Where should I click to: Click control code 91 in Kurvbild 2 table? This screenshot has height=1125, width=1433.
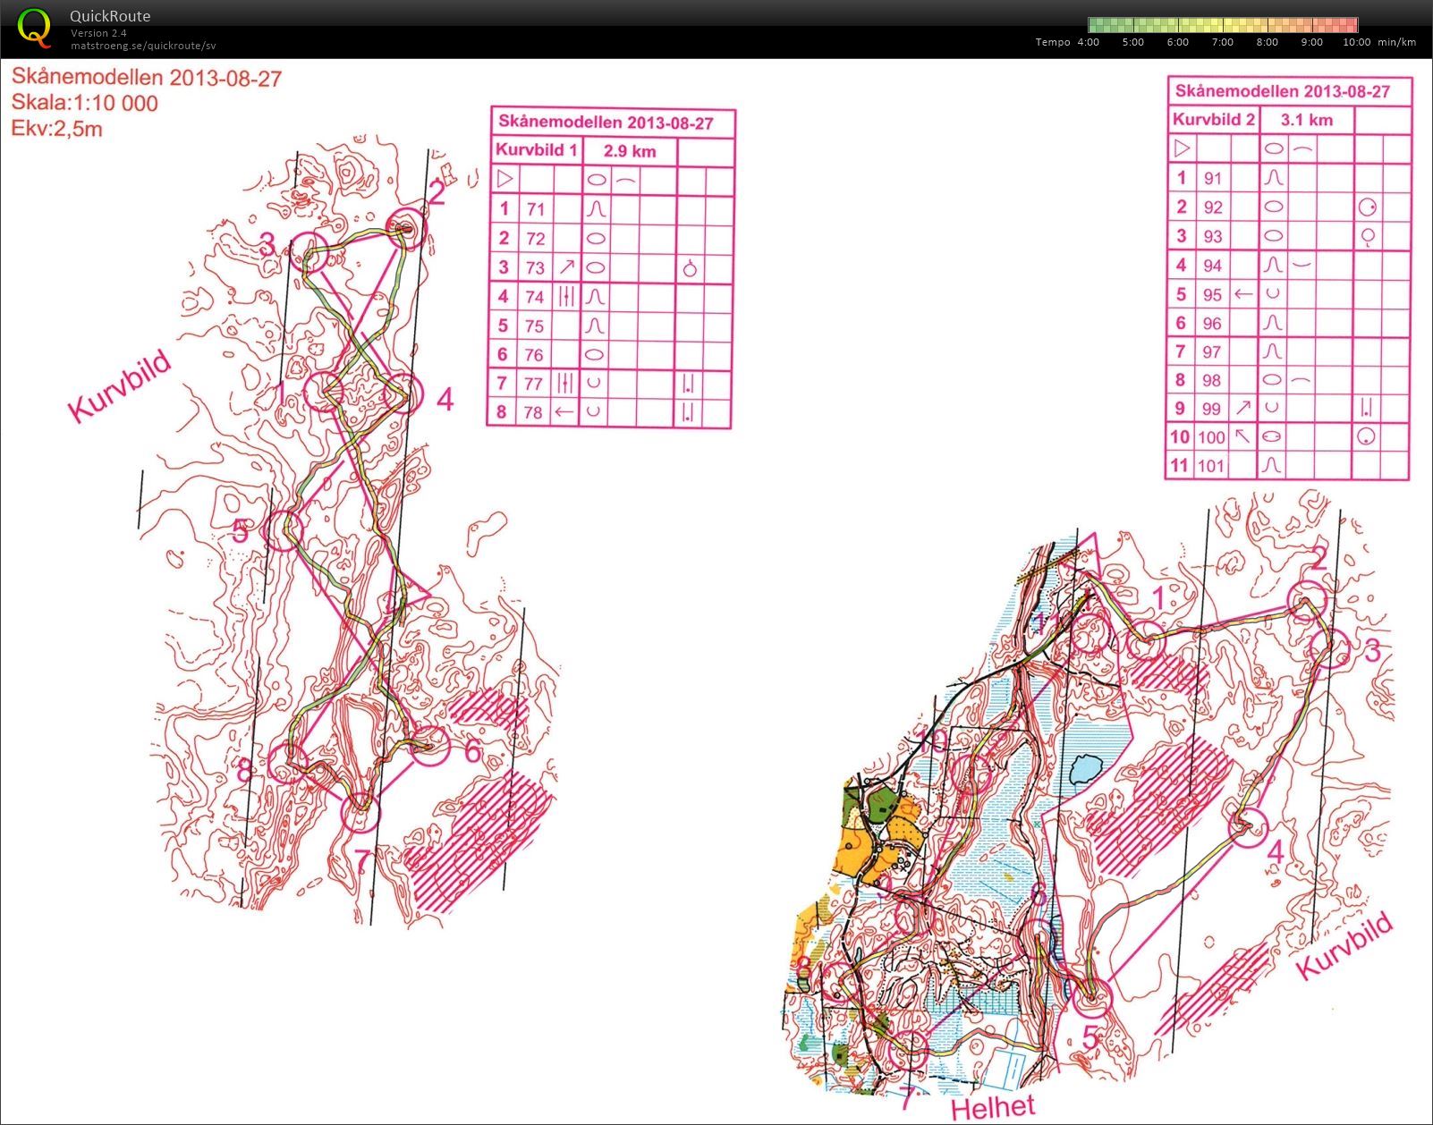[1212, 178]
